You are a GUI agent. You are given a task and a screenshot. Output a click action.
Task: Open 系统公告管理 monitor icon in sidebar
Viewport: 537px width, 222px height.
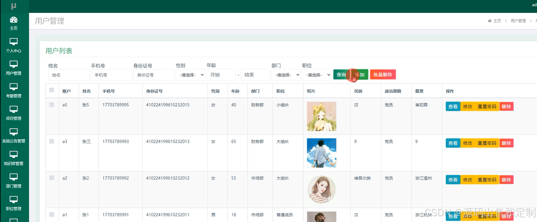click(x=14, y=132)
